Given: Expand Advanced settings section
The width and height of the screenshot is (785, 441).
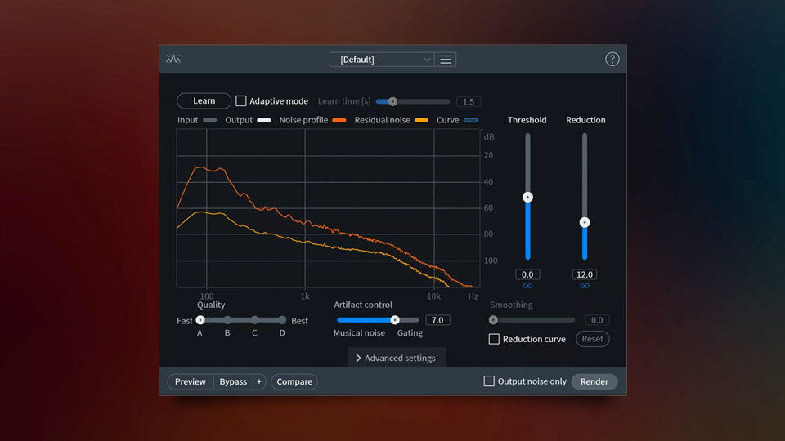Looking at the screenshot, I should 396,358.
